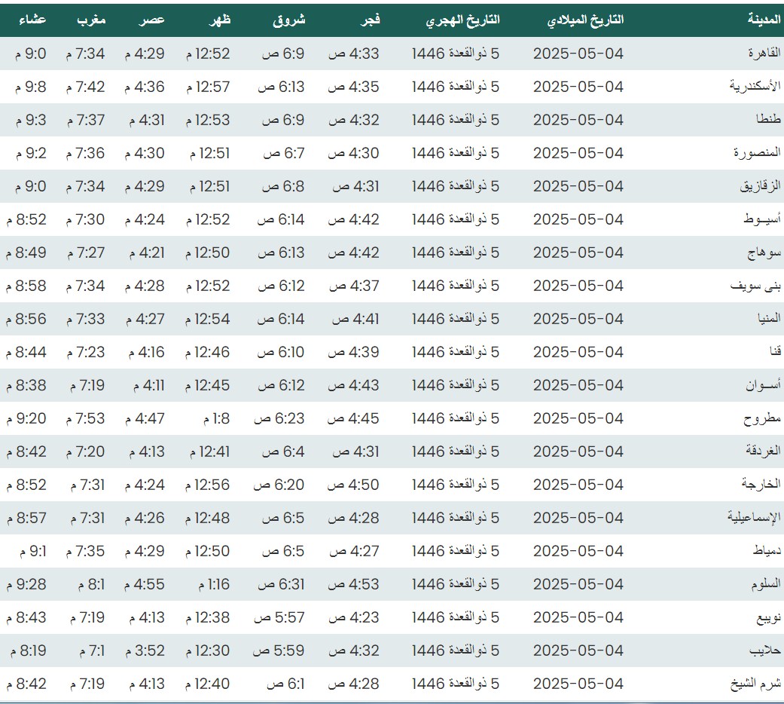This screenshot has width=784, height=704.
Task: Select the شرم الشيخ city cell
Action: (755, 684)
